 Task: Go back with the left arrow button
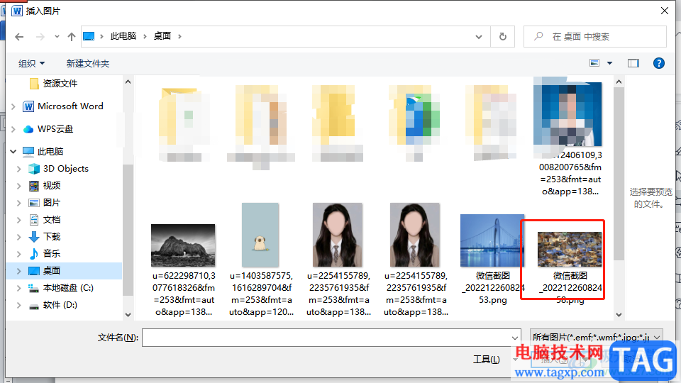coord(19,37)
